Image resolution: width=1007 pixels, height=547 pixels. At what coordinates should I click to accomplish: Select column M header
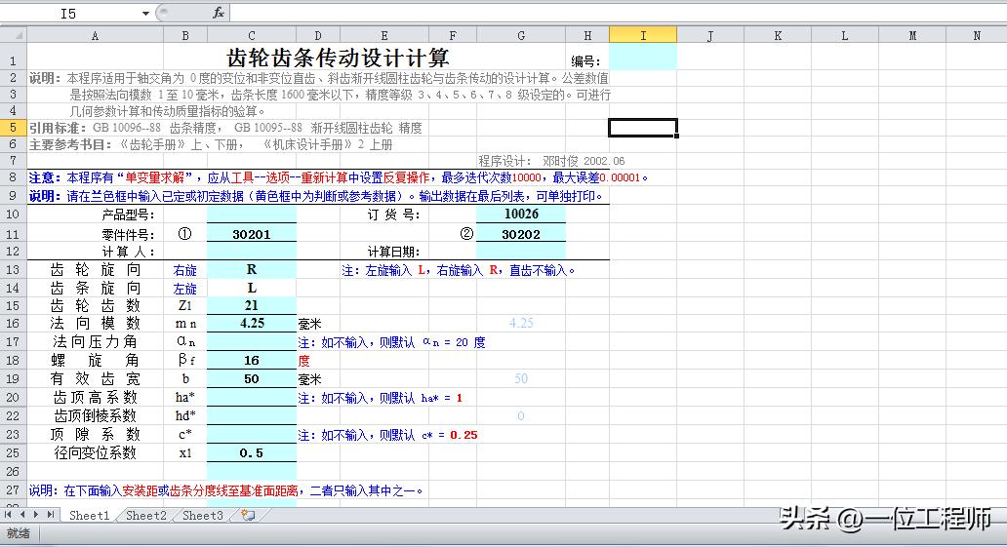tap(912, 35)
